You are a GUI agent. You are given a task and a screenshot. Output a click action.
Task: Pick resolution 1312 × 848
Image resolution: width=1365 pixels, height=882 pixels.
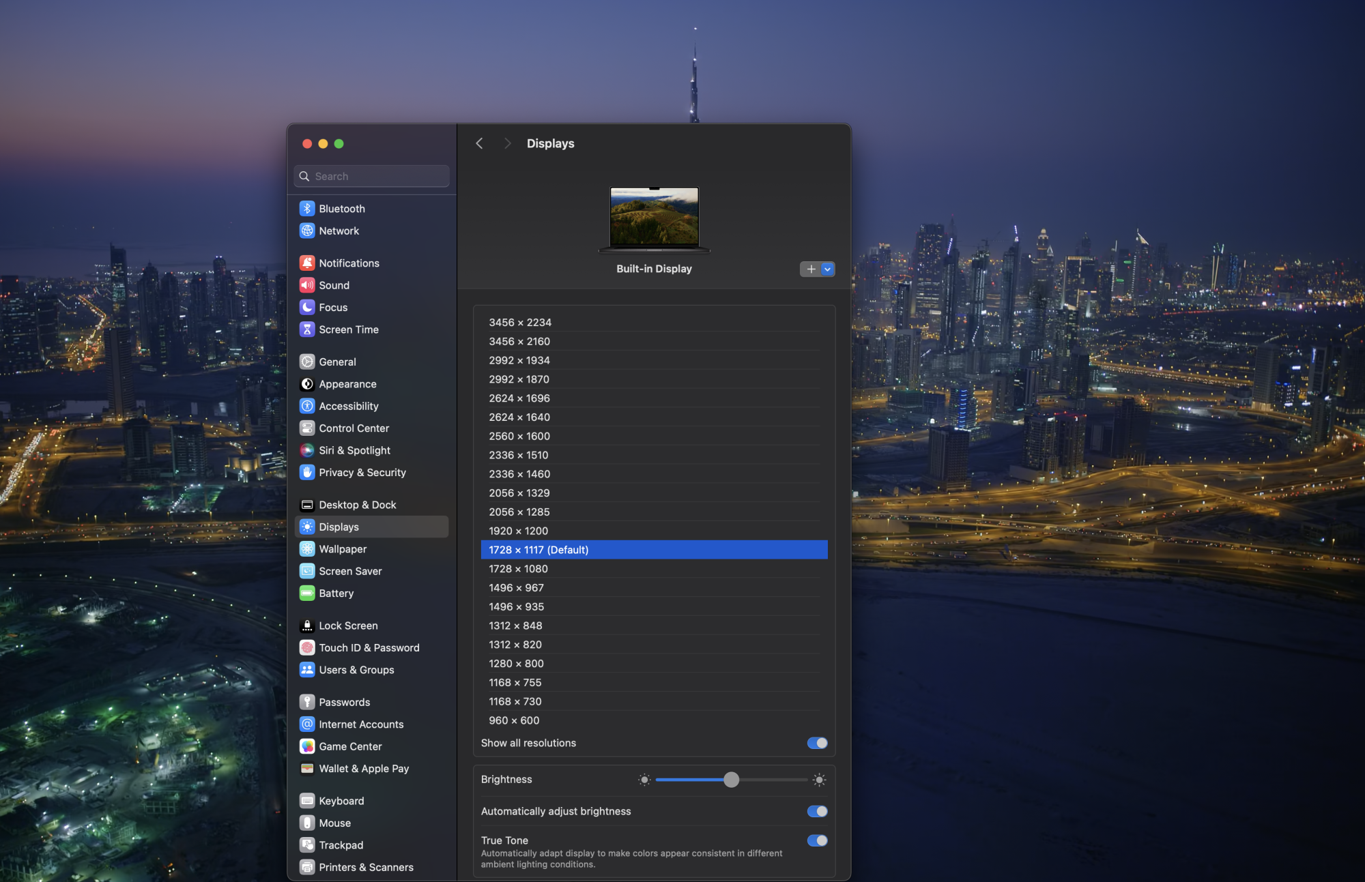pyautogui.click(x=654, y=626)
